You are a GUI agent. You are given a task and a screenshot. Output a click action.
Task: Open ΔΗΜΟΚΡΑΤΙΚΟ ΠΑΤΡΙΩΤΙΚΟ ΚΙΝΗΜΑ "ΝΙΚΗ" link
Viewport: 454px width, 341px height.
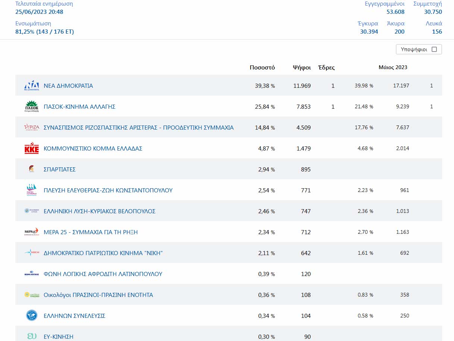point(103,253)
